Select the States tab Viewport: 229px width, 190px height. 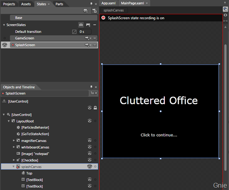click(x=41, y=4)
